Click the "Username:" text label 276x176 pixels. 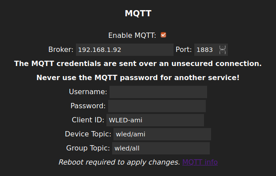88,92
